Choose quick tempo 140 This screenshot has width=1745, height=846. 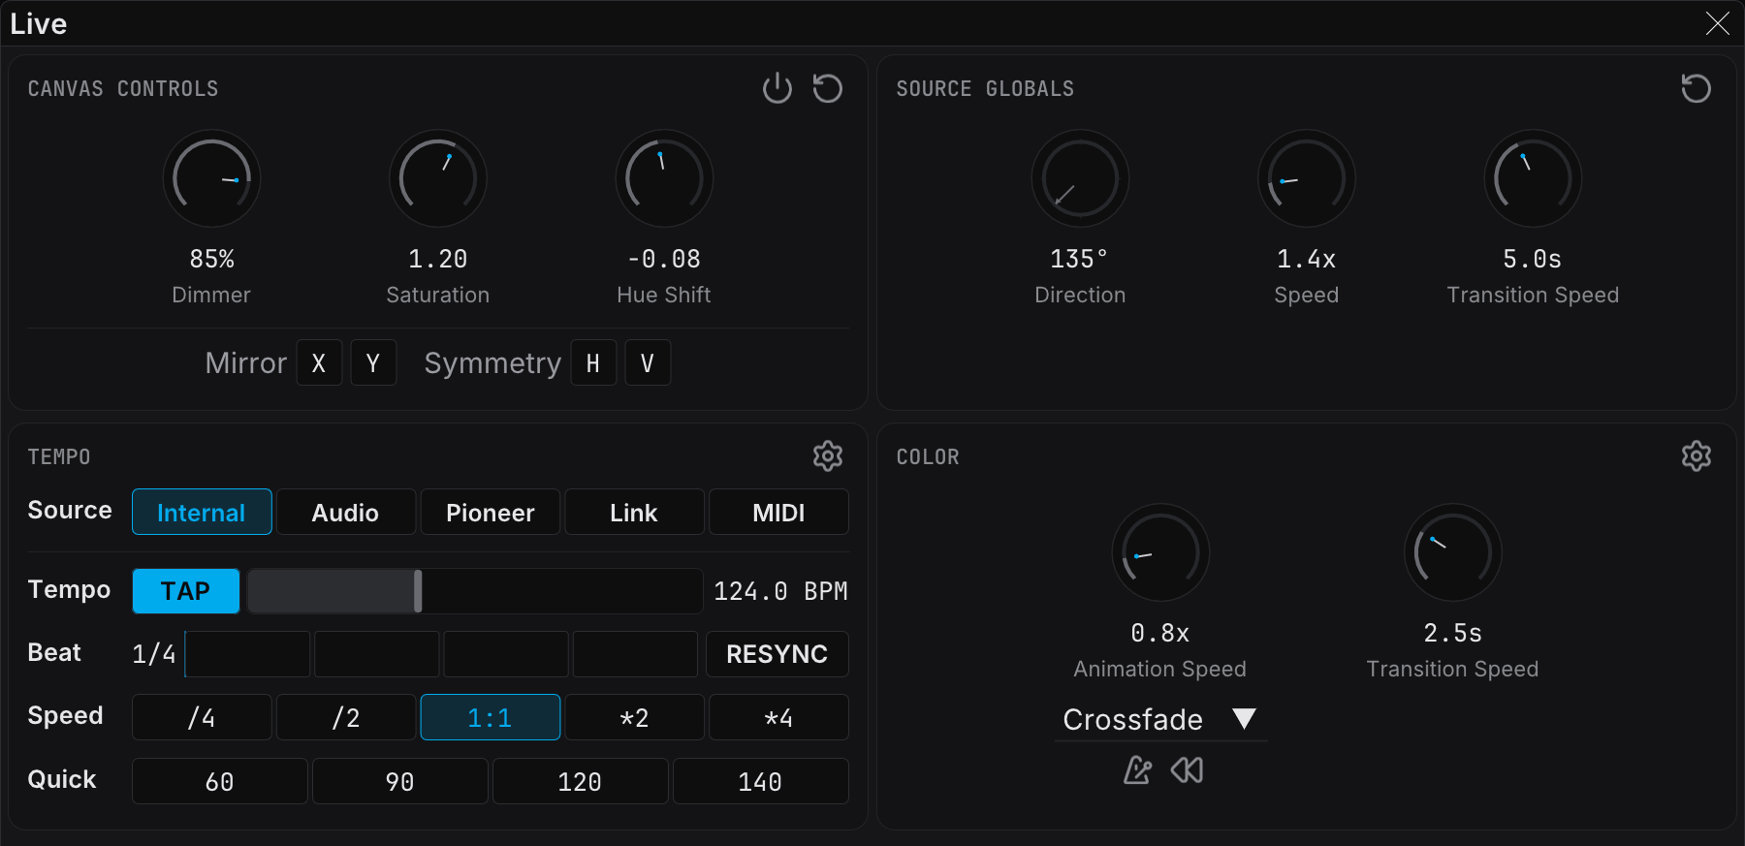(x=761, y=781)
